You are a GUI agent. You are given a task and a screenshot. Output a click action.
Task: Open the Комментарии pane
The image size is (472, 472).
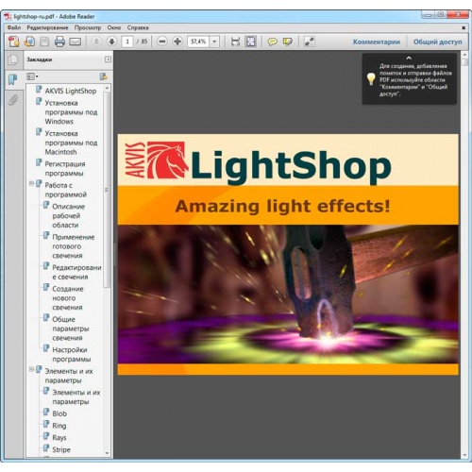pos(377,42)
